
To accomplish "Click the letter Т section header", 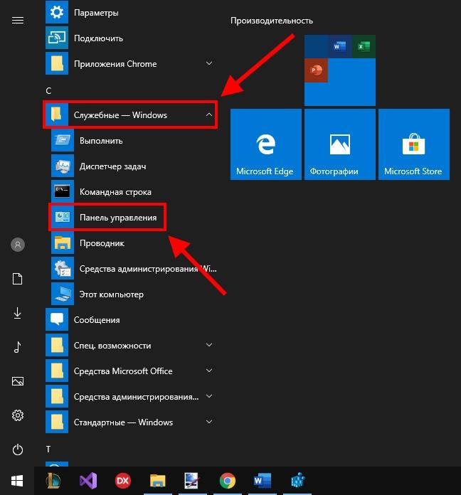I will click(x=48, y=449).
